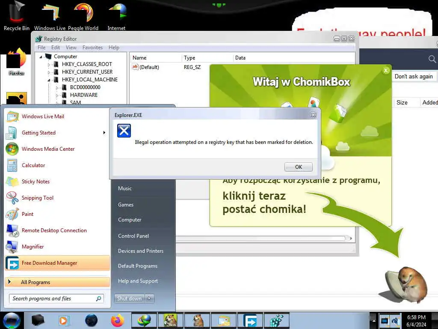Open Registry Editor Help menu

point(114,48)
